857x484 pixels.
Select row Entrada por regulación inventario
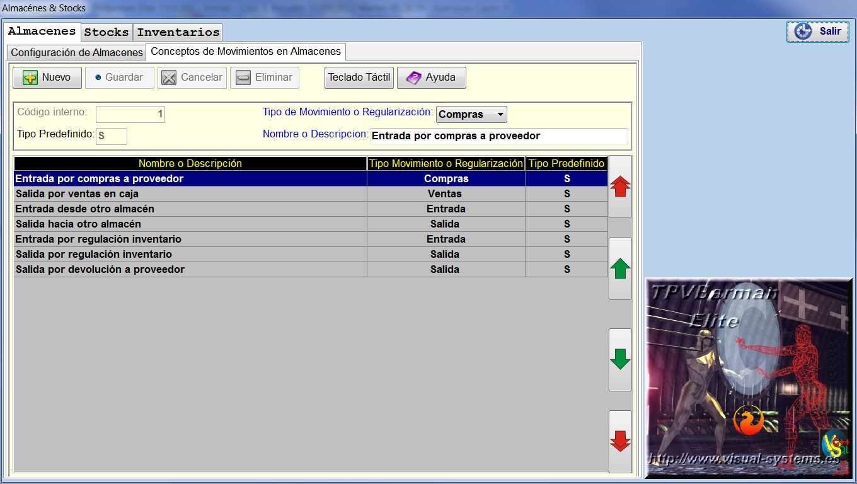point(190,239)
